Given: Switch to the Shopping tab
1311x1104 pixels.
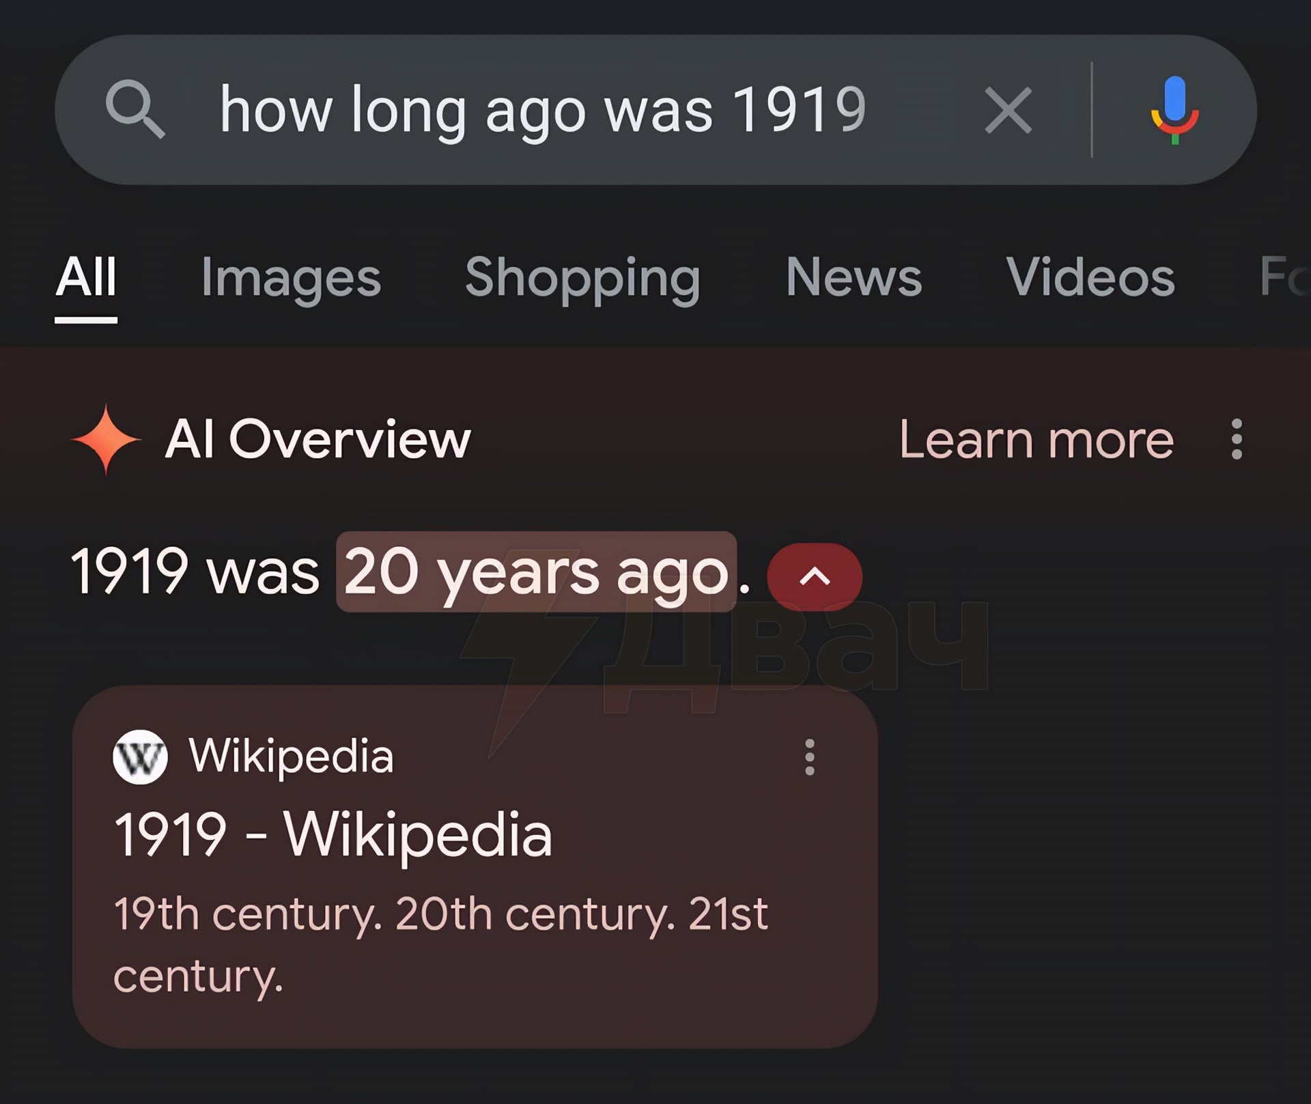Looking at the screenshot, I should 582,277.
